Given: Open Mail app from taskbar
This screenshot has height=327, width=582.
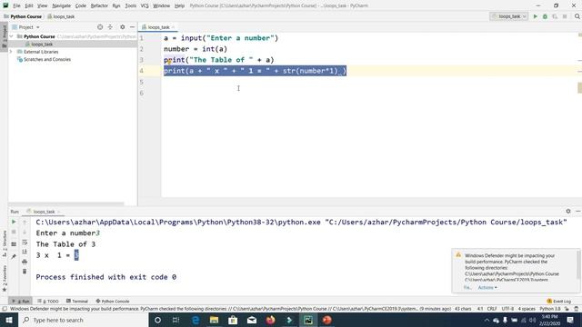Looking at the screenshot, I should point(252,320).
